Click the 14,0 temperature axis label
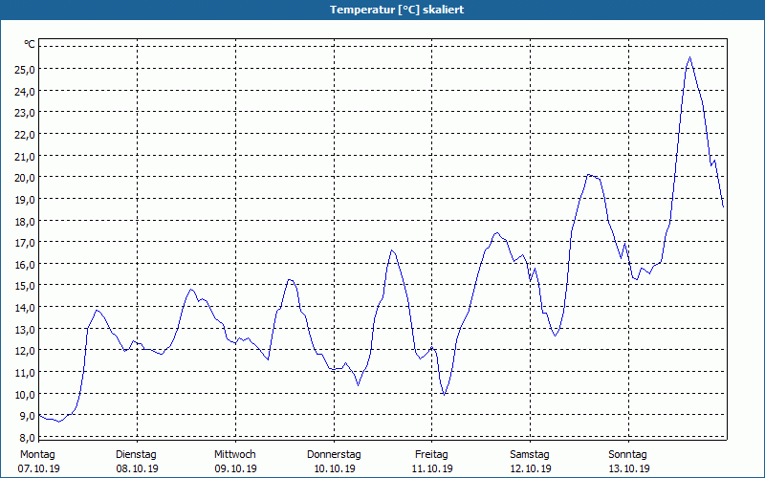Image resolution: width=765 pixels, height=478 pixels. (25, 308)
